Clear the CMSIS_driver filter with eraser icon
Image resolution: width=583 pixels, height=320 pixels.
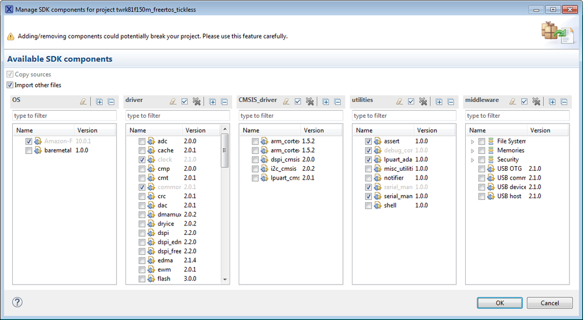pyautogui.click(x=287, y=101)
